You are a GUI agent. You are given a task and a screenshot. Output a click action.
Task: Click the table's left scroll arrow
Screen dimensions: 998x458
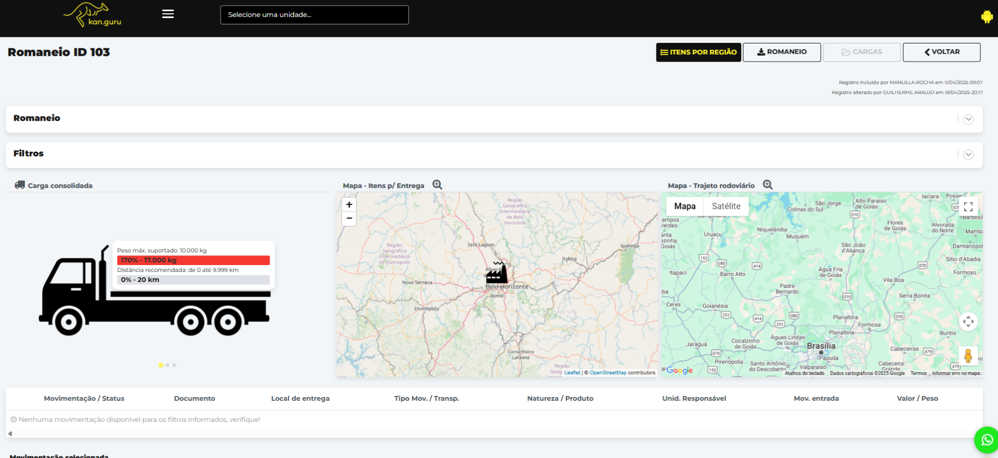[x=10, y=434]
